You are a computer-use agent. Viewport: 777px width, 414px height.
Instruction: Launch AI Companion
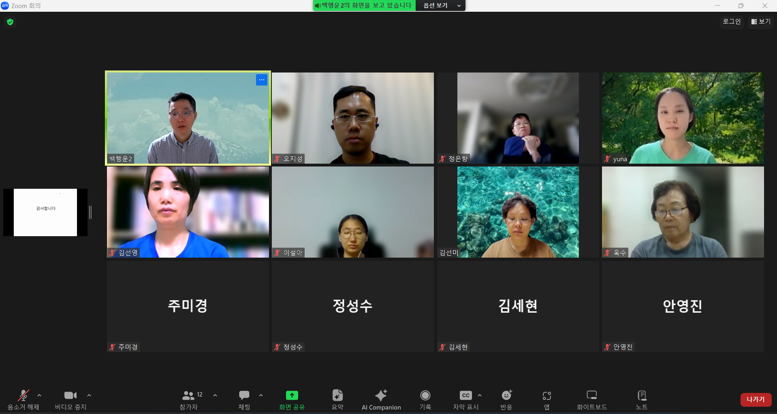pos(381,399)
